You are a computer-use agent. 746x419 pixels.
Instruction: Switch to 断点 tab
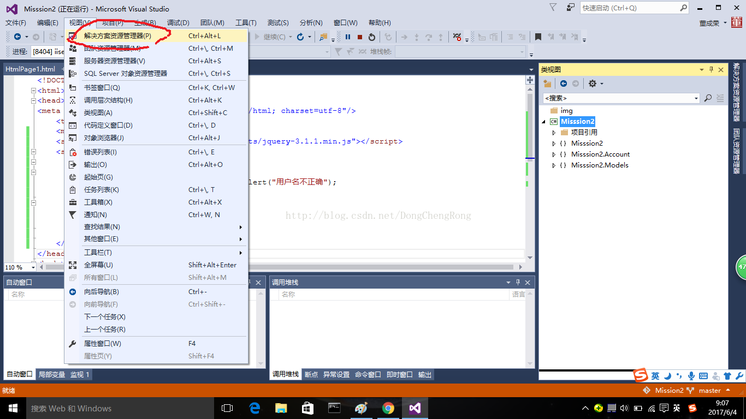coord(311,374)
